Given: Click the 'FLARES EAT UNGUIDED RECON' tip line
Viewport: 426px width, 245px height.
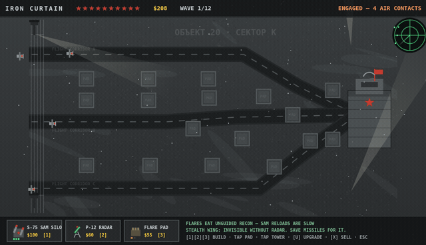Looking at the screenshot, I should [250, 223].
